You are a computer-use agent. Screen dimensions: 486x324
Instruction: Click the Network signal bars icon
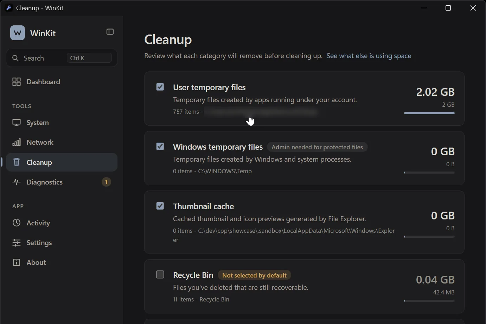coord(17,142)
